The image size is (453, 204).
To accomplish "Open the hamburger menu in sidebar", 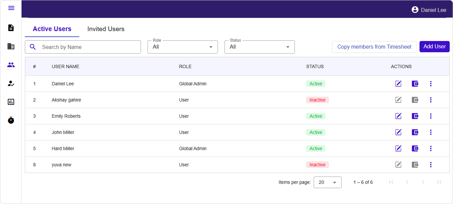I will [11, 8].
